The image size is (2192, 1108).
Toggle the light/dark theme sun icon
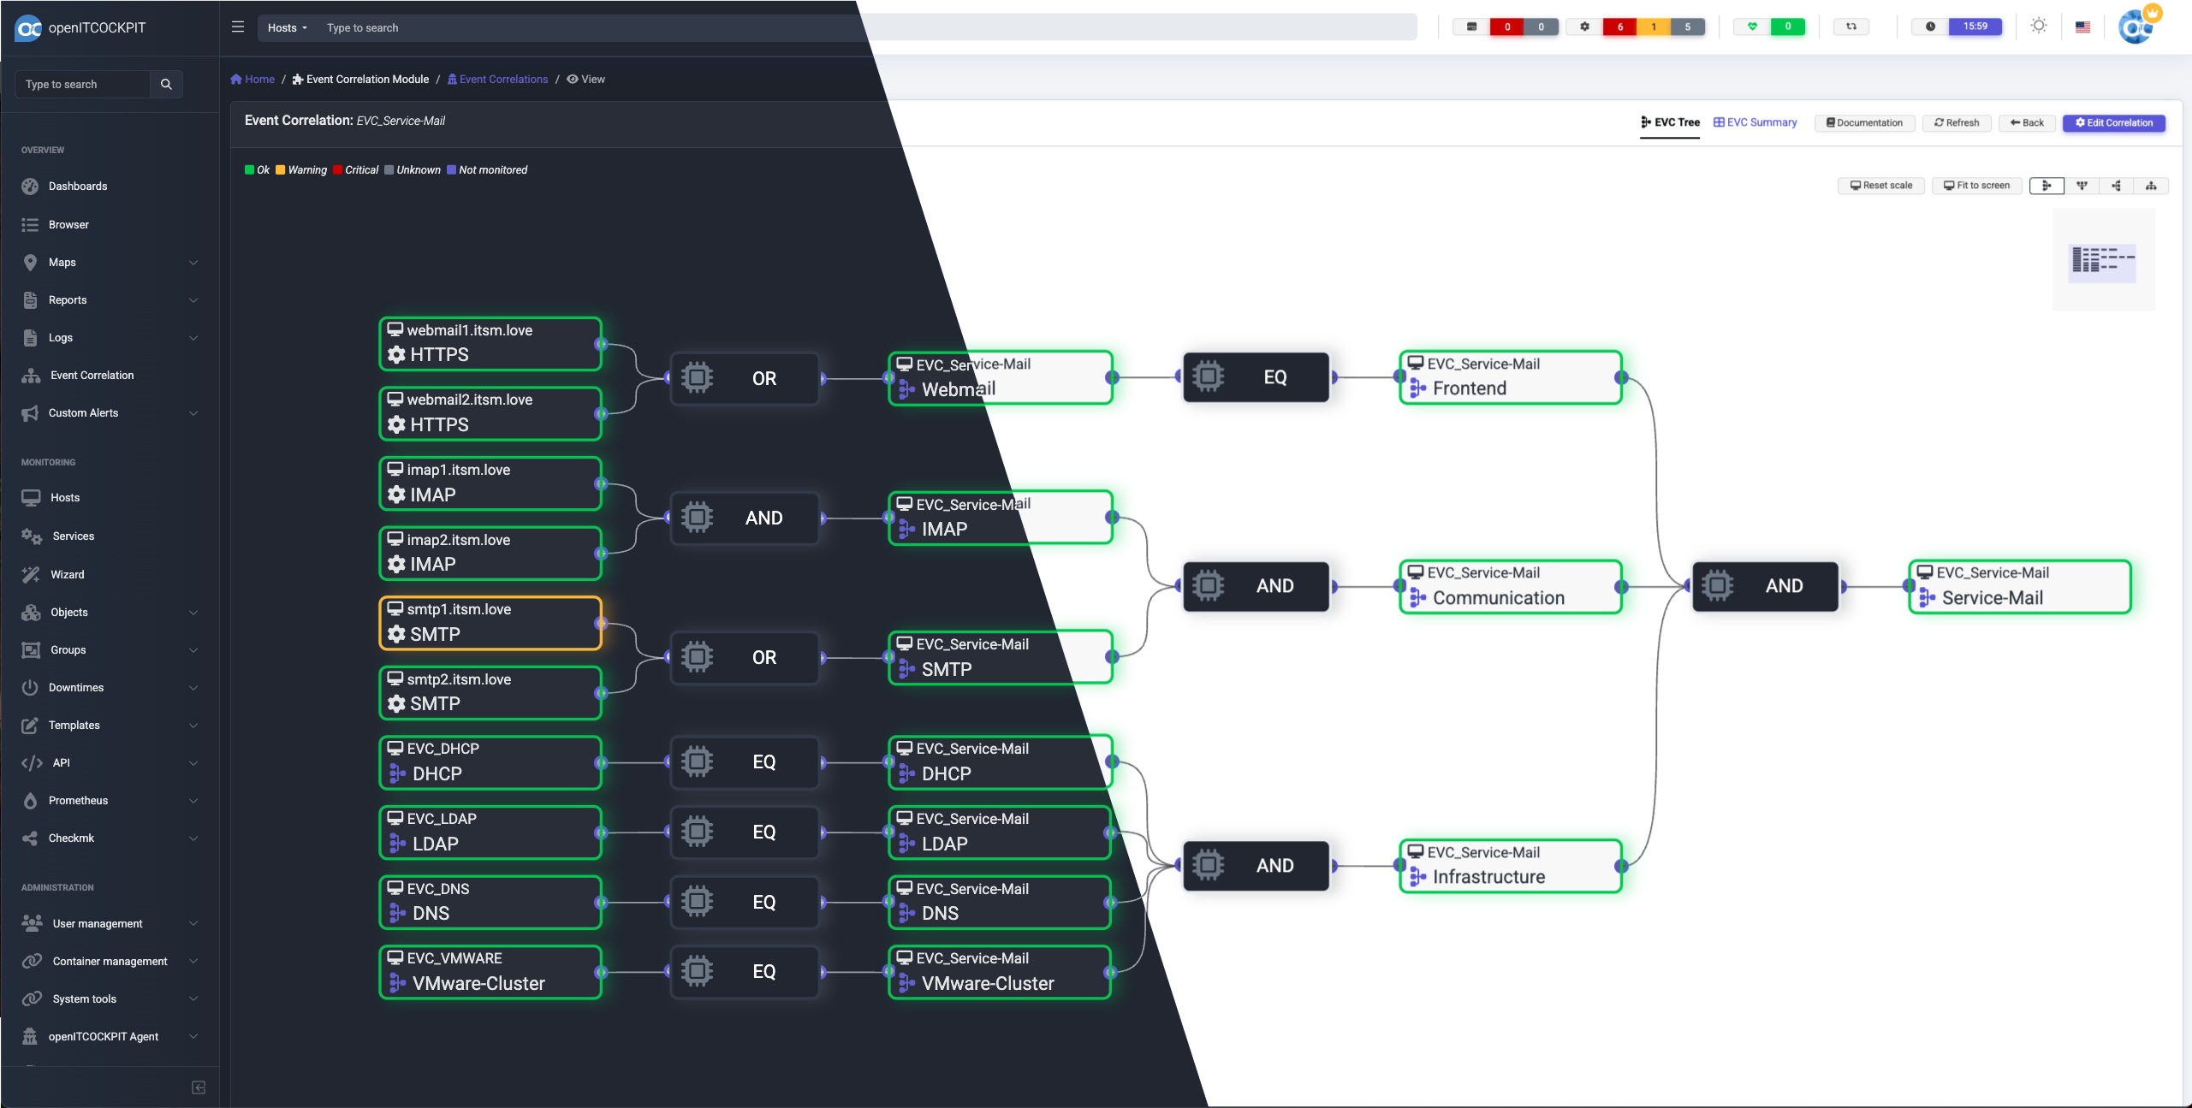click(x=2039, y=26)
